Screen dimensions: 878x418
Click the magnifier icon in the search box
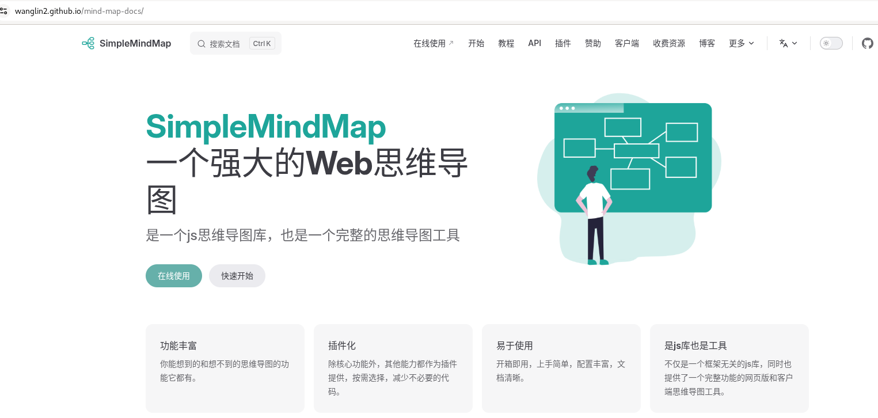point(202,43)
